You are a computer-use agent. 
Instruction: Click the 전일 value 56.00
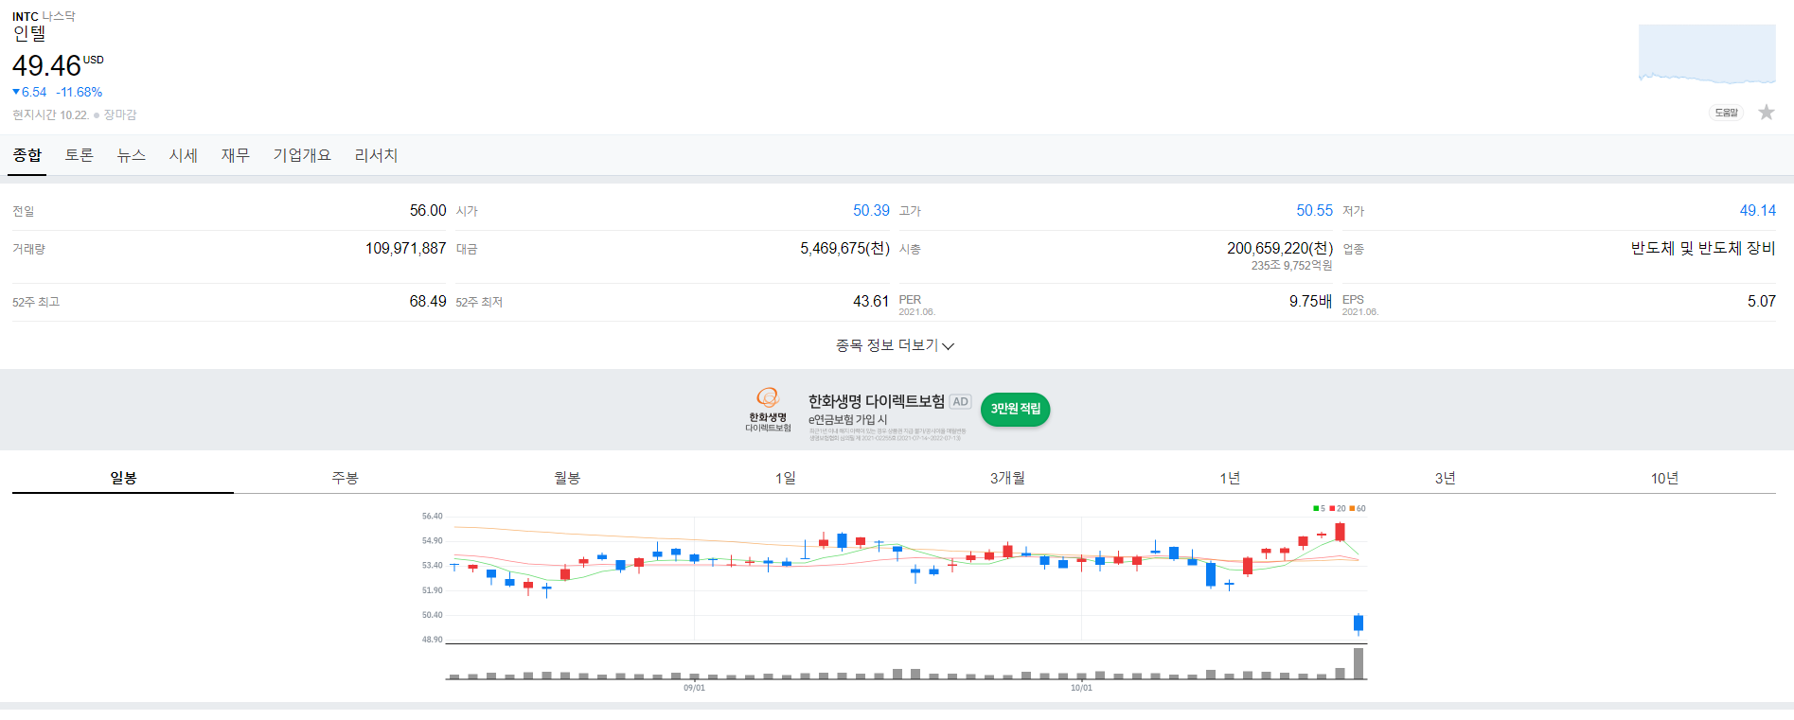coord(428,210)
